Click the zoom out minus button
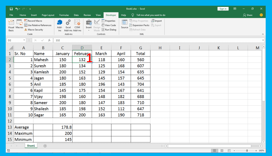 coord(234,151)
